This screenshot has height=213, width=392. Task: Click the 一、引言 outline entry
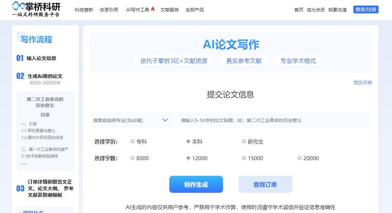point(29,124)
